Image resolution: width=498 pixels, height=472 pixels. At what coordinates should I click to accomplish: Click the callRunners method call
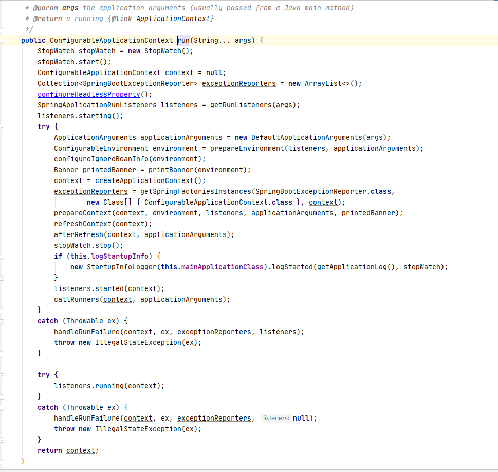76,299
